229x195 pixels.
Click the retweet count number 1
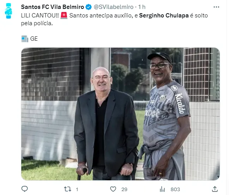point(77,190)
